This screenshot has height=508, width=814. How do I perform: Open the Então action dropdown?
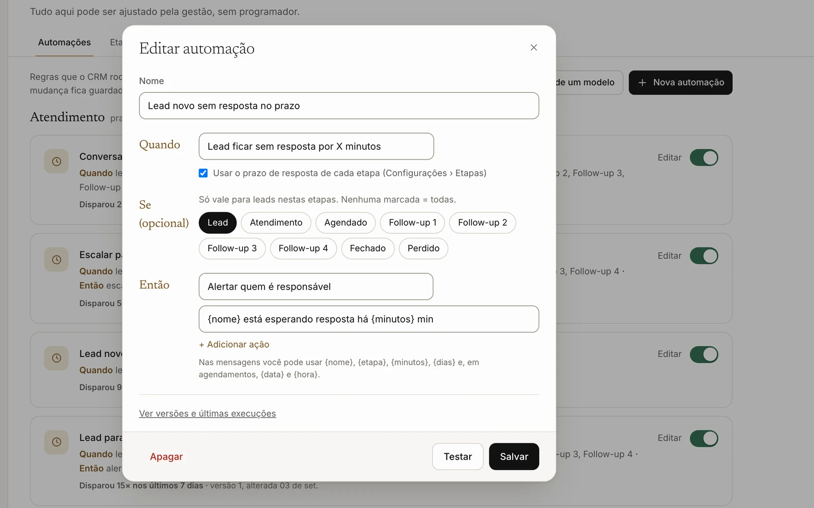point(316,287)
